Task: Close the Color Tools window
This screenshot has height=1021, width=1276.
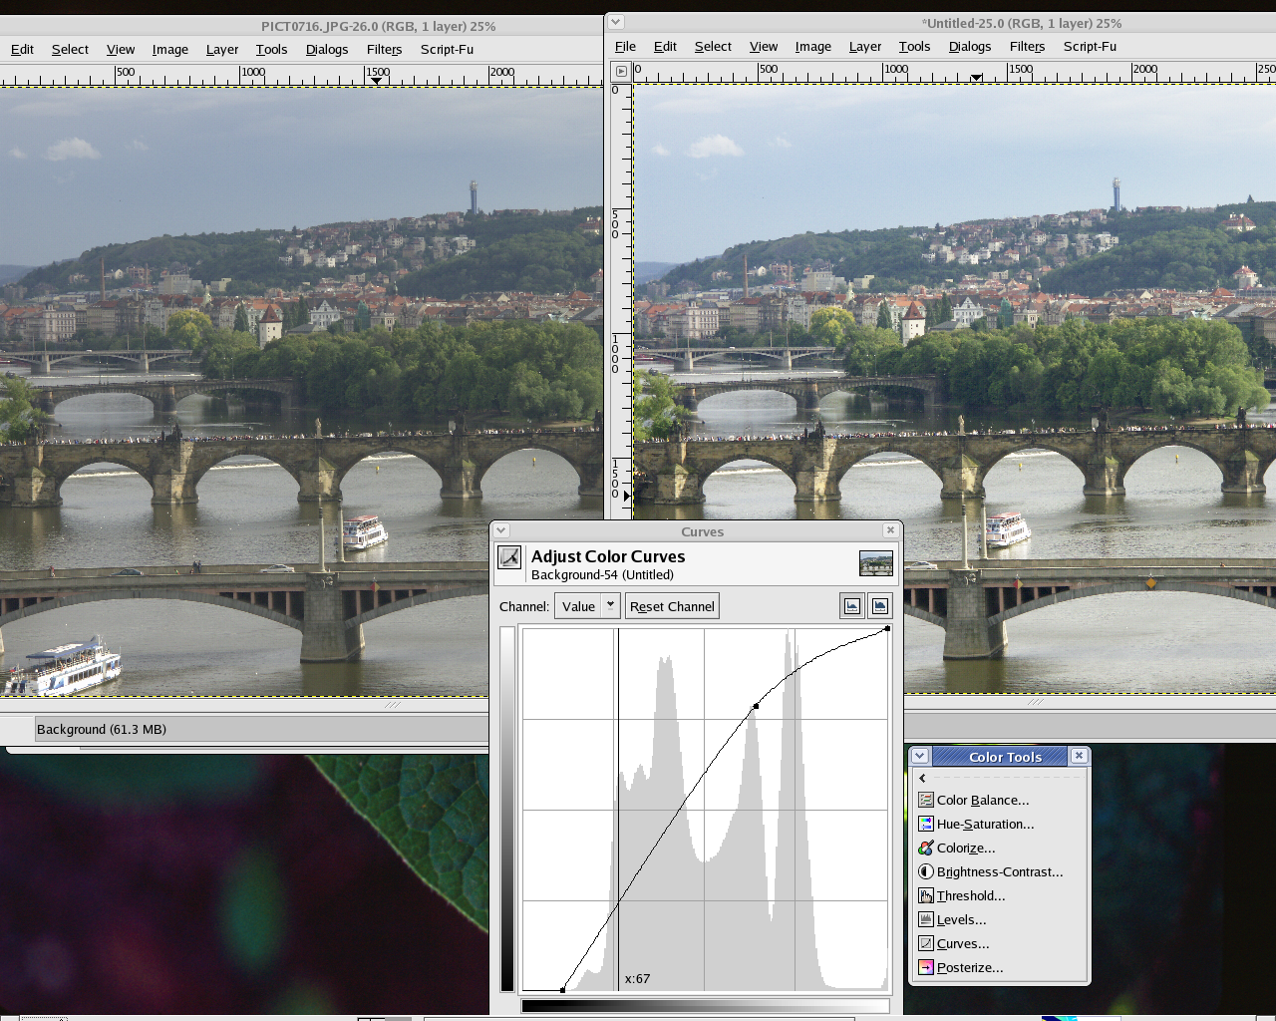Action: 1079,756
